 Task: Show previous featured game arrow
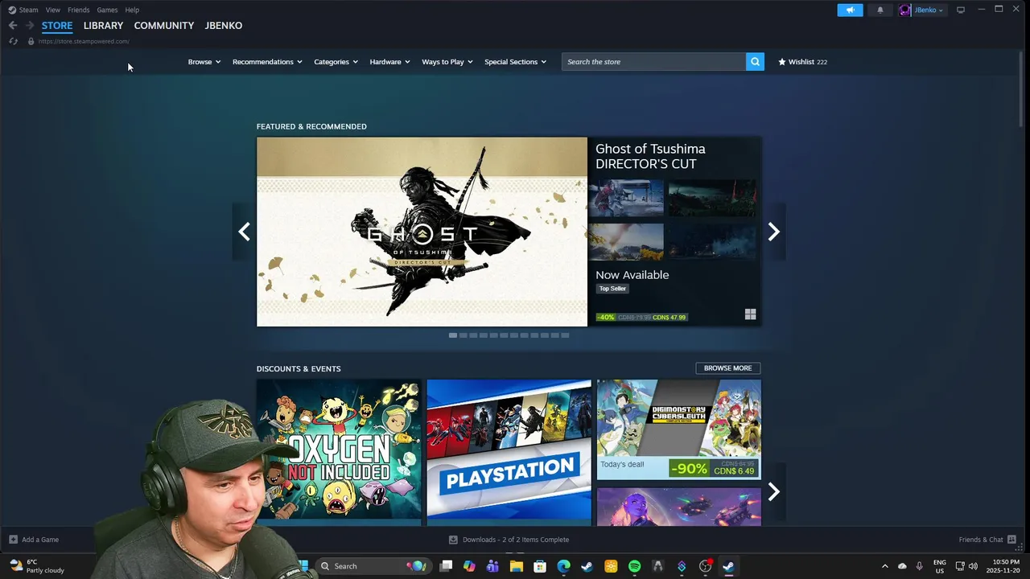[244, 232]
